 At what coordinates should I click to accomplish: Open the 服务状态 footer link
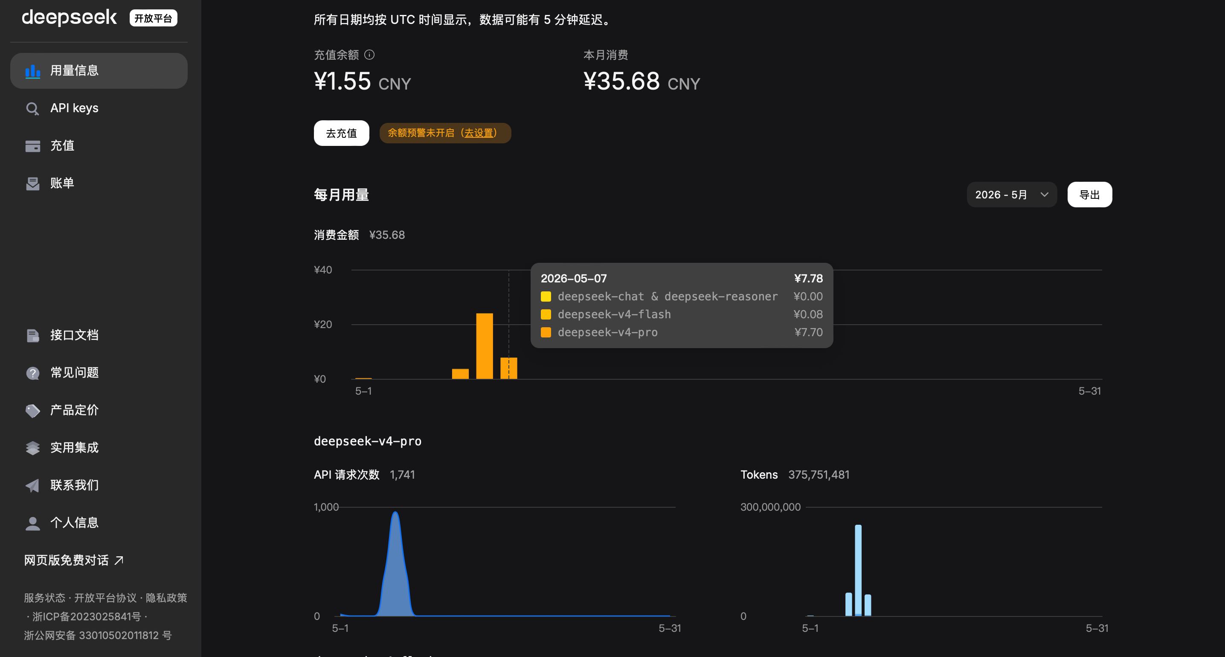(x=45, y=598)
